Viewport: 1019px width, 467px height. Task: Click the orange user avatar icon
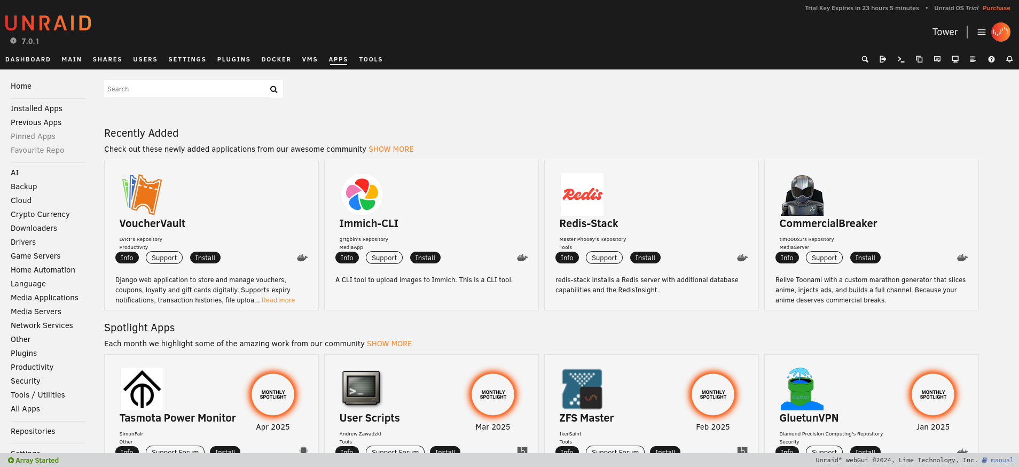(x=1001, y=32)
